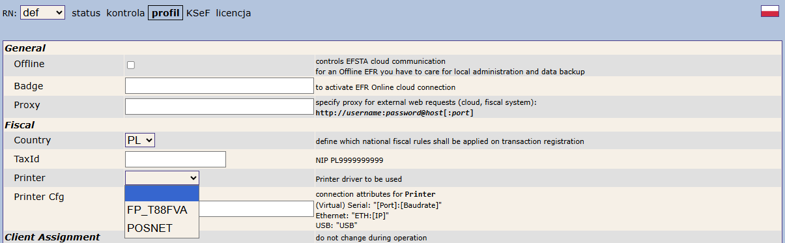Go to the kontrola tab

tap(126, 13)
